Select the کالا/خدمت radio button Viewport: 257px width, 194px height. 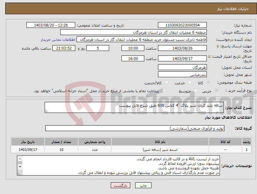[166, 82]
